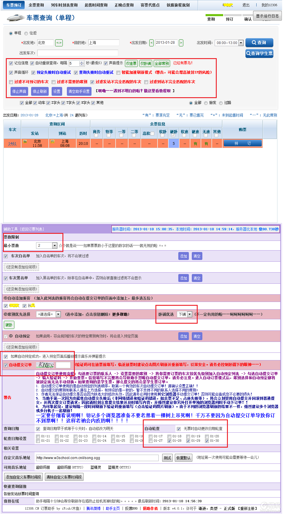This screenshot has height=514, width=283.
Task: Focus the 出发车次 input field
Action: tap(78, 53)
